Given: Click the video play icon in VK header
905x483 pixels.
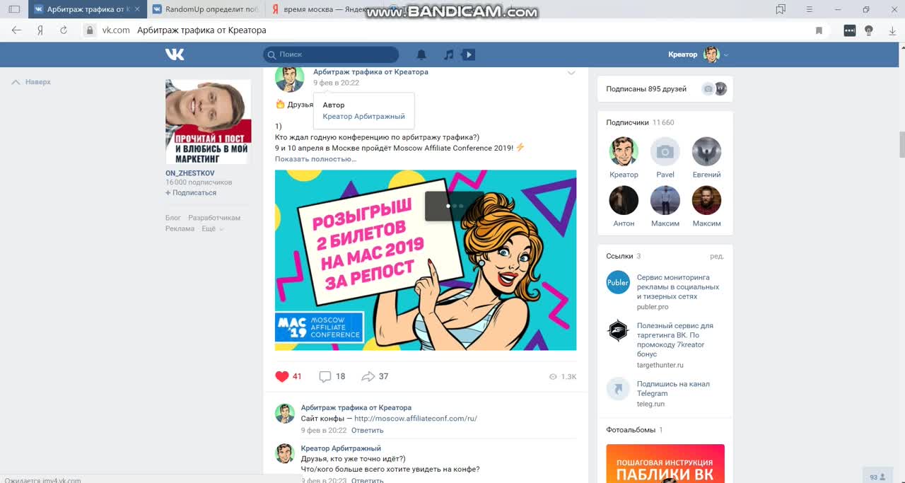Looking at the screenshot, I should click(467, 54).
